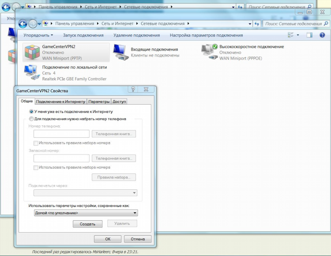Click Настройка параметров подключения
The height and width of the screenshot is (256, 331).
[x=206, y=35]
